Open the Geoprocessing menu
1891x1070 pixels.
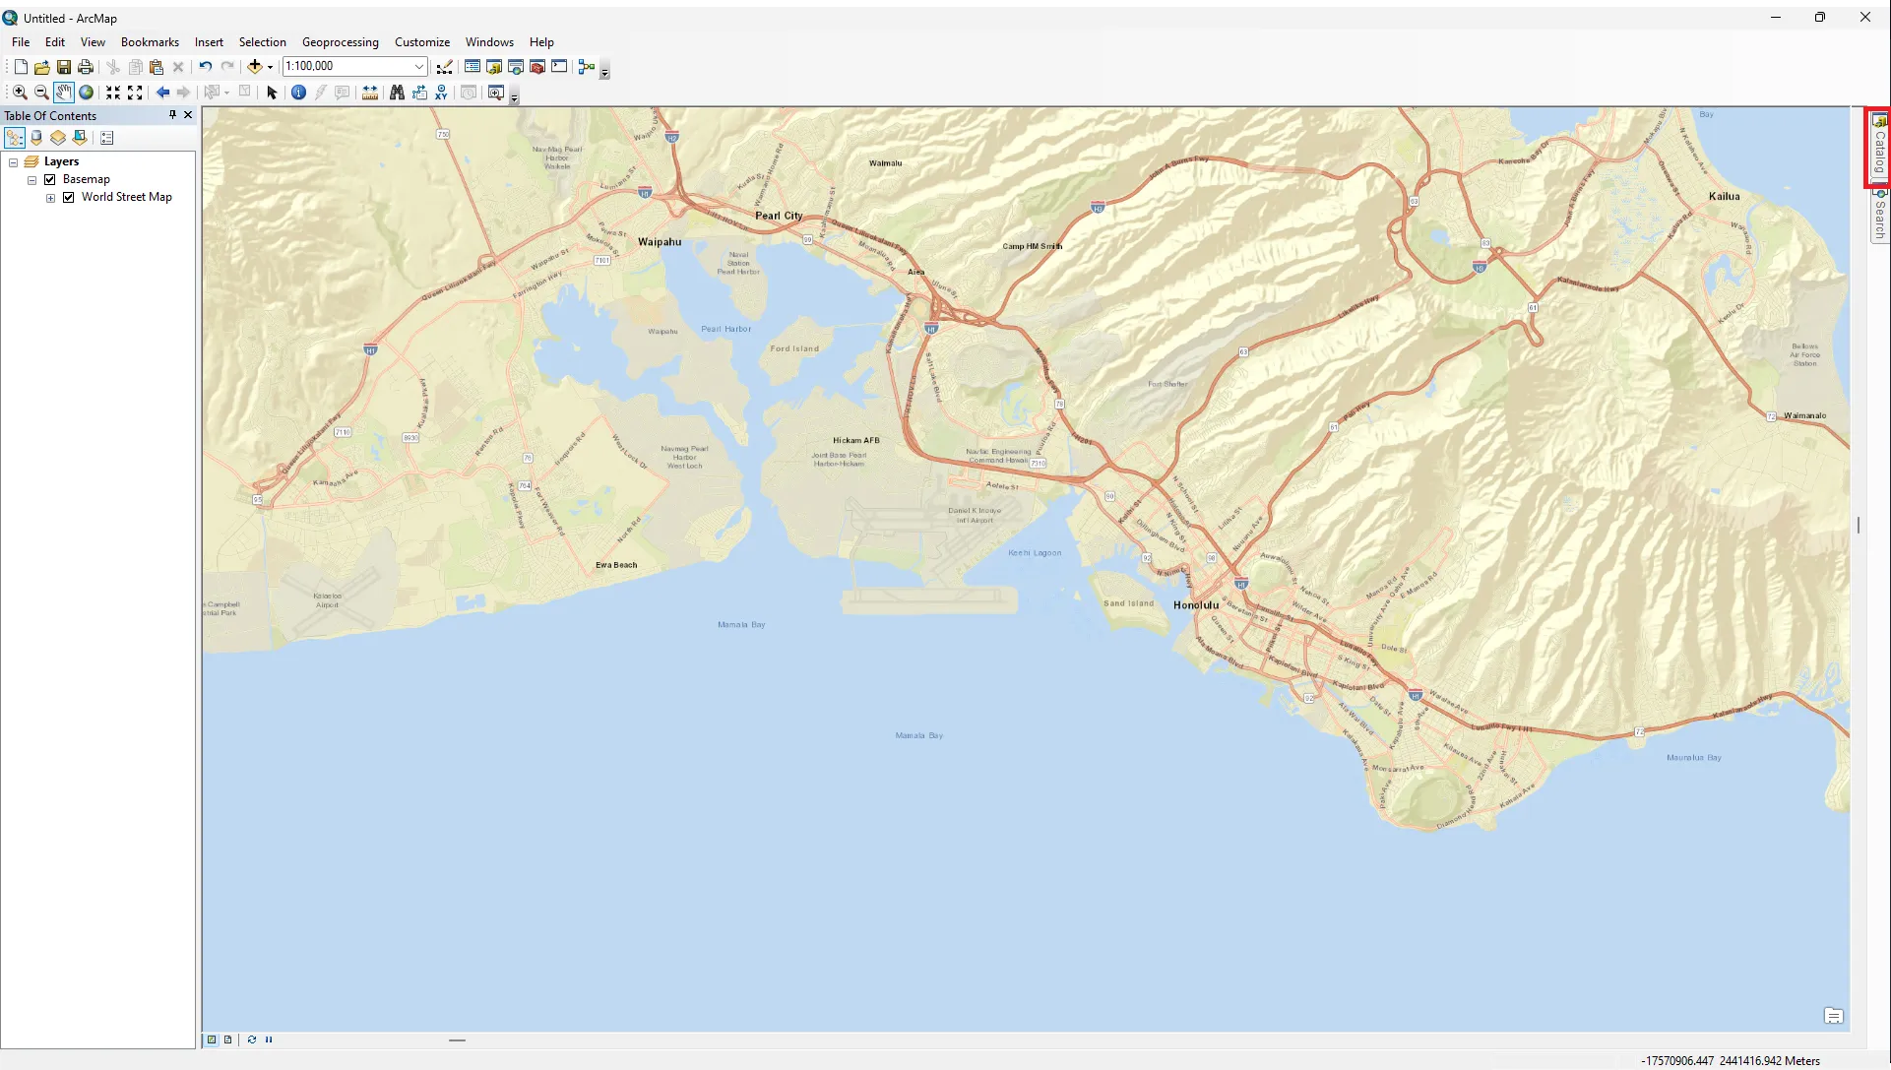coord(341,42)
